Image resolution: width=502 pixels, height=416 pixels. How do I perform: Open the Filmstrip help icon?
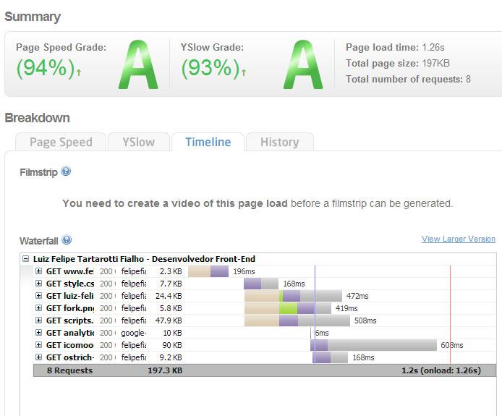pos(66,171)
